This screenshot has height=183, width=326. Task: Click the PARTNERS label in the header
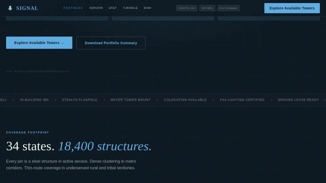73,8
